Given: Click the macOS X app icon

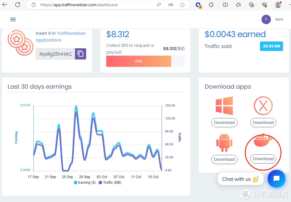Looking at the screenshot, I should (x=263, y=106).
